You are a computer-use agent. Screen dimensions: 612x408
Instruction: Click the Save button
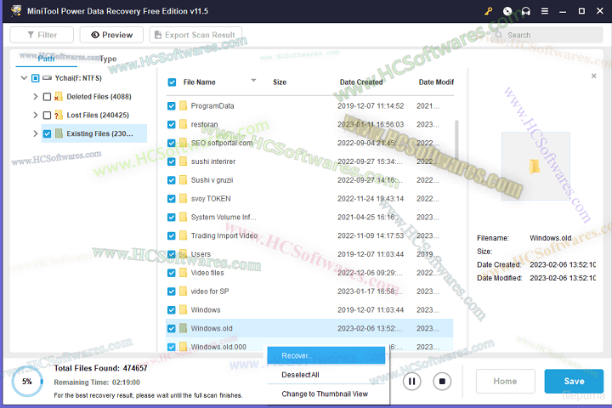(x=574, y=381)
